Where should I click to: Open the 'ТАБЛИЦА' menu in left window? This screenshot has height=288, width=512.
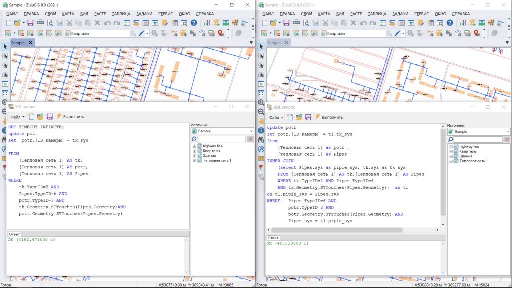pyautogui.click(x=121, y=14)
